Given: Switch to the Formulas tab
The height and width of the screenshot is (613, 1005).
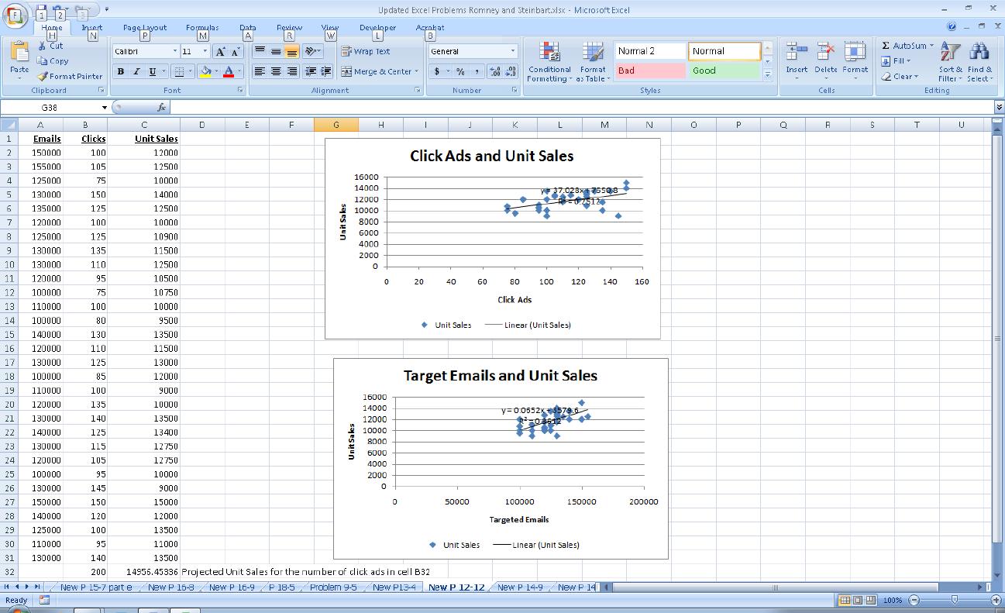Looking at the screenshot, I should [202, 27].
